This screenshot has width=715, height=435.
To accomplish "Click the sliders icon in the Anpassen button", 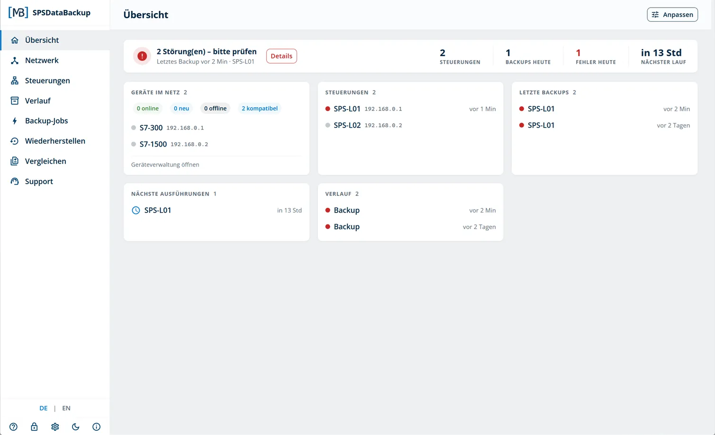I will coord(655,15).
